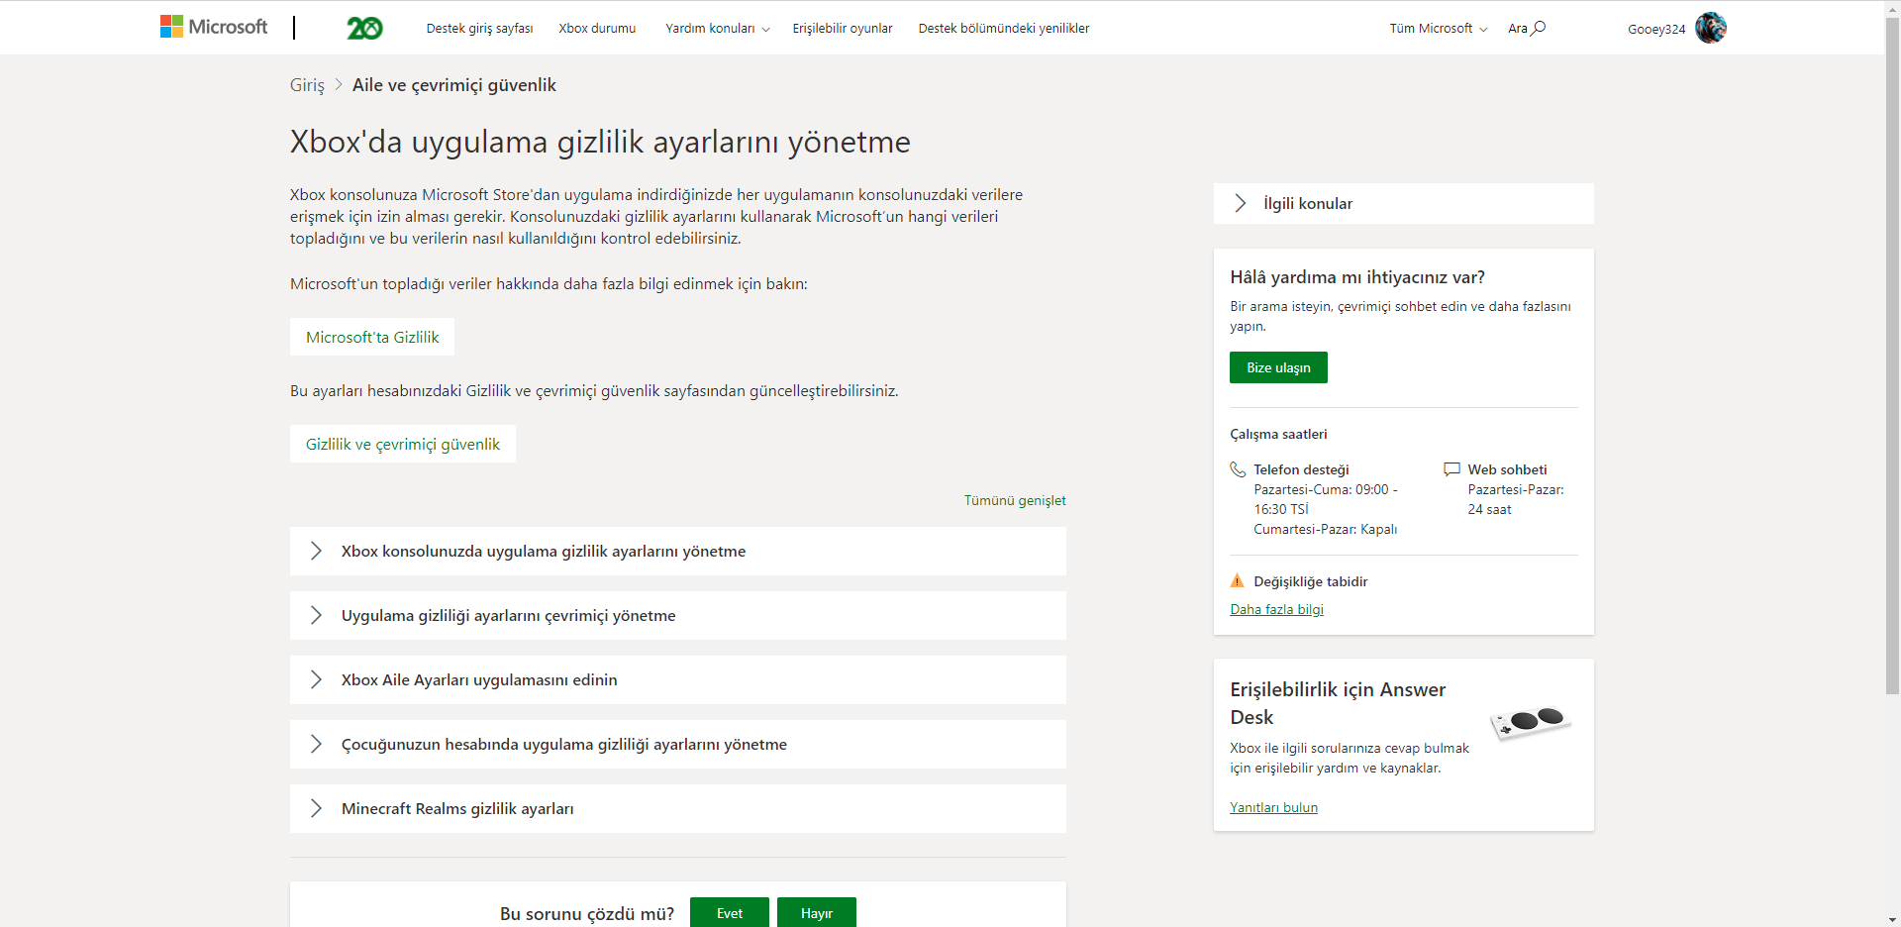This screenshot has height=927, width=1901.
Task: Expand 'Minecraft Realms gizlilik ayarları' section
Action: point(678,808)
